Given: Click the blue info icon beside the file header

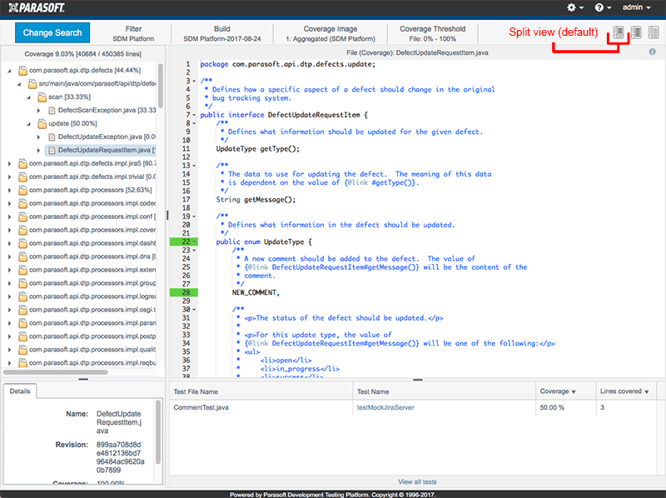Looking at the screenshot, I should click(652, 52).
